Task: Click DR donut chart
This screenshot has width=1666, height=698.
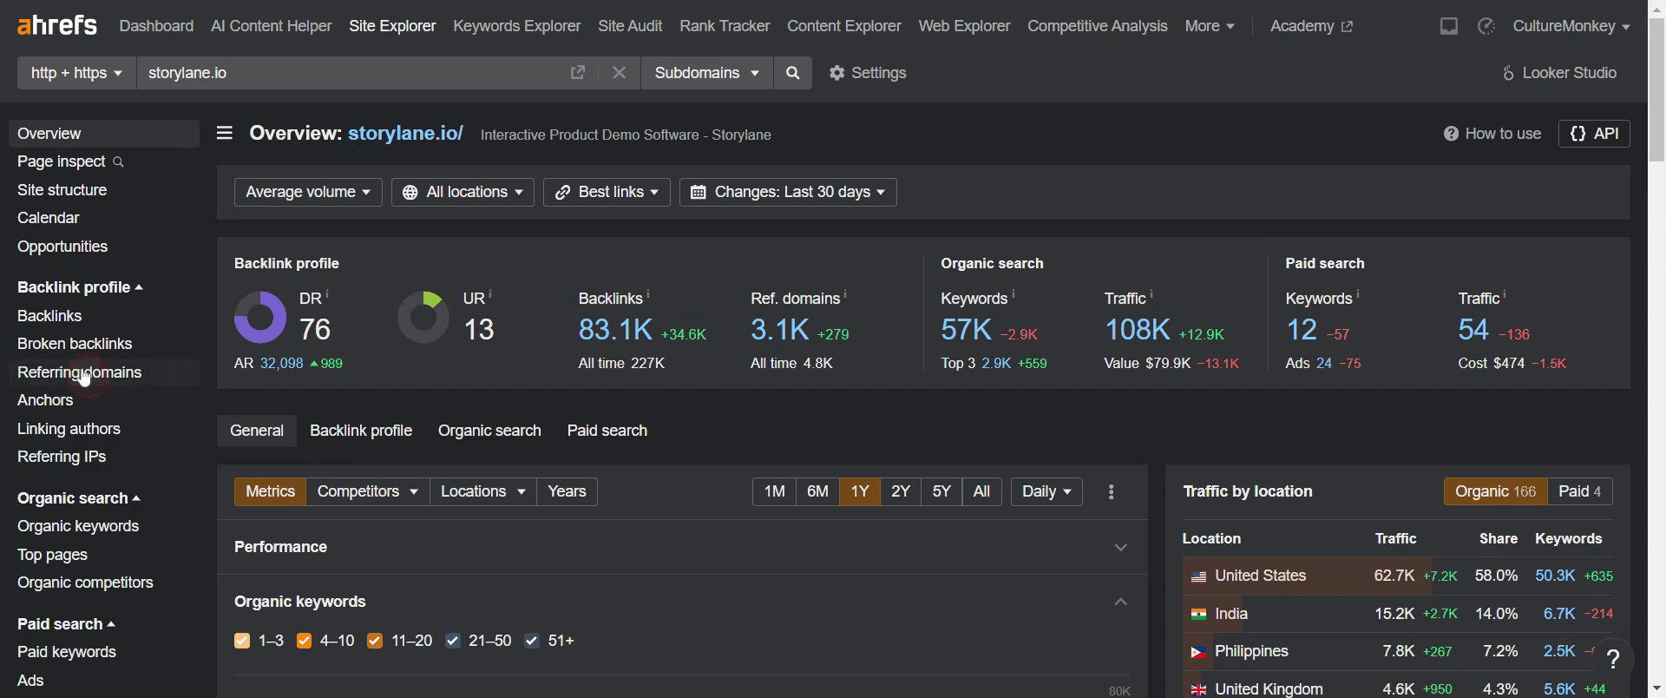Action: tap(260, 317)
